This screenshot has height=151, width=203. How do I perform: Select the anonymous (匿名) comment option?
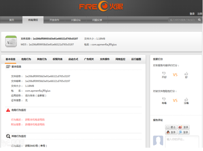click(x=171, y=127)
